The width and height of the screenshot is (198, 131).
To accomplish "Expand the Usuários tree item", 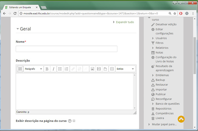I will click(153, 38).
